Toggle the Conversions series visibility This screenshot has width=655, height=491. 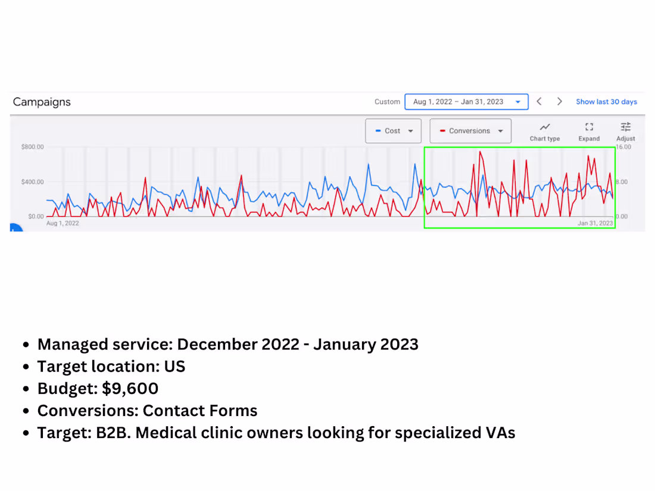[x=470, y=130]
